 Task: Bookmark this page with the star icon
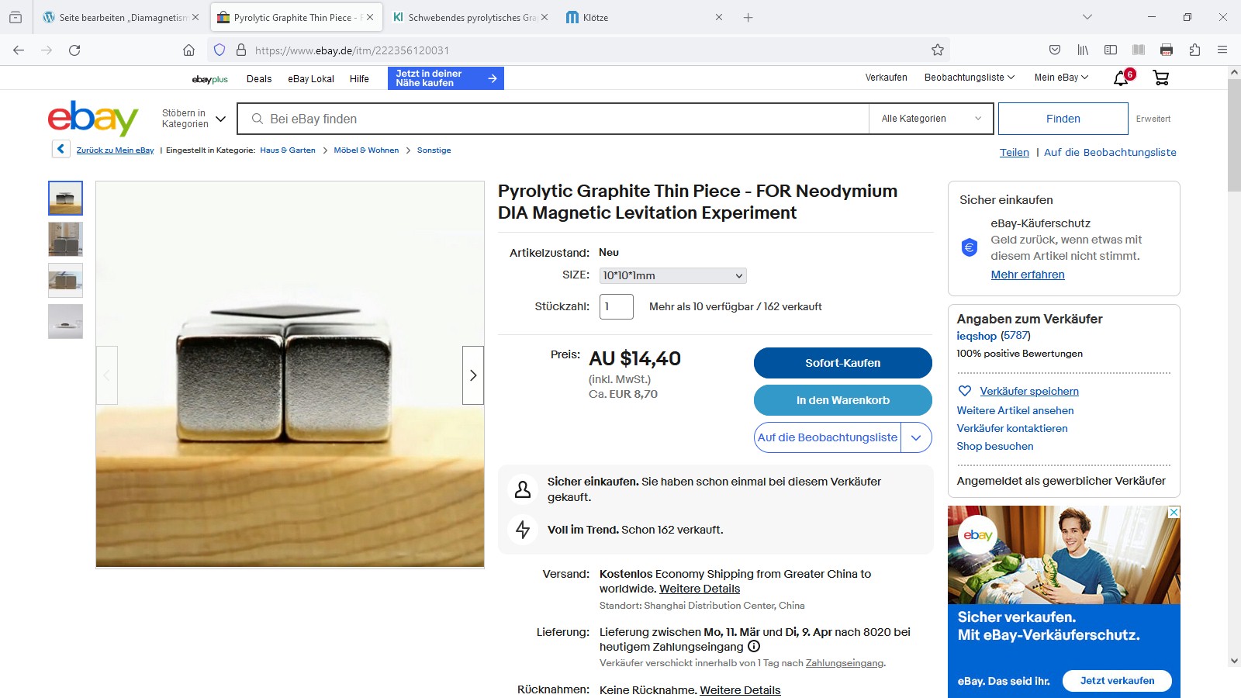938,50
